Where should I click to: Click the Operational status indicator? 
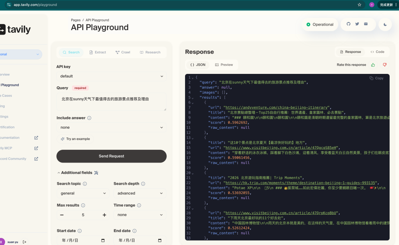point(320,24)
